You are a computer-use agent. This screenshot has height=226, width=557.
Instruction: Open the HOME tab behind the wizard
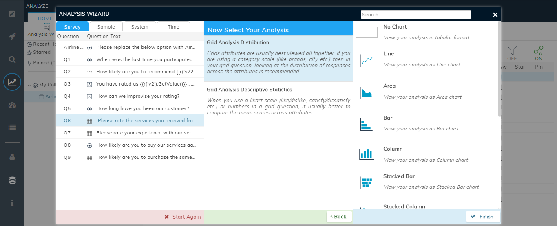coord(45,18)
